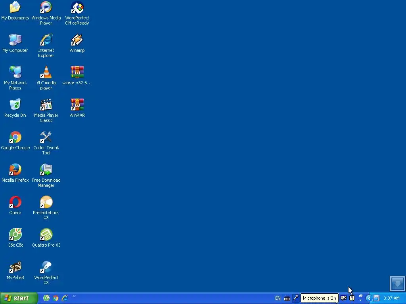Click the blue download arrow widget
Screen dimensions: 406x304
pos(397,283)
